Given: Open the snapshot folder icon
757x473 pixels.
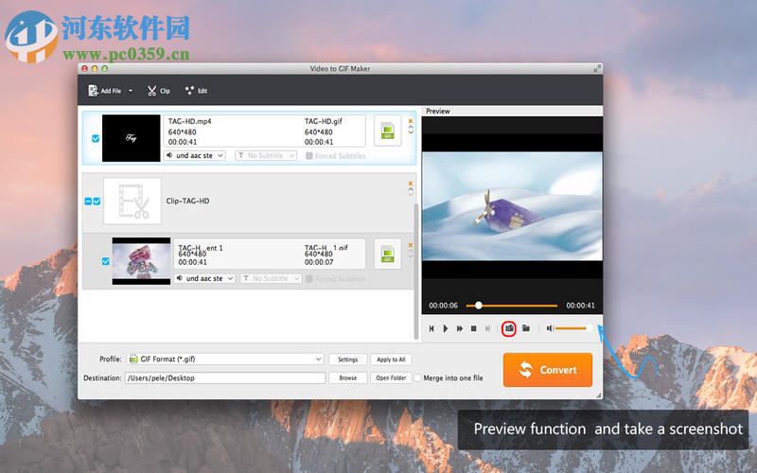Looking at the screenshot, I should click(526, 328).
